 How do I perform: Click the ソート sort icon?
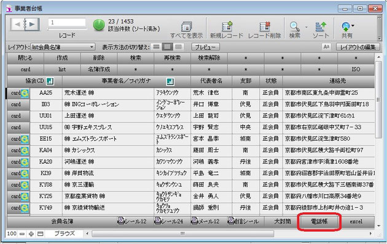[x=321, y=26]
